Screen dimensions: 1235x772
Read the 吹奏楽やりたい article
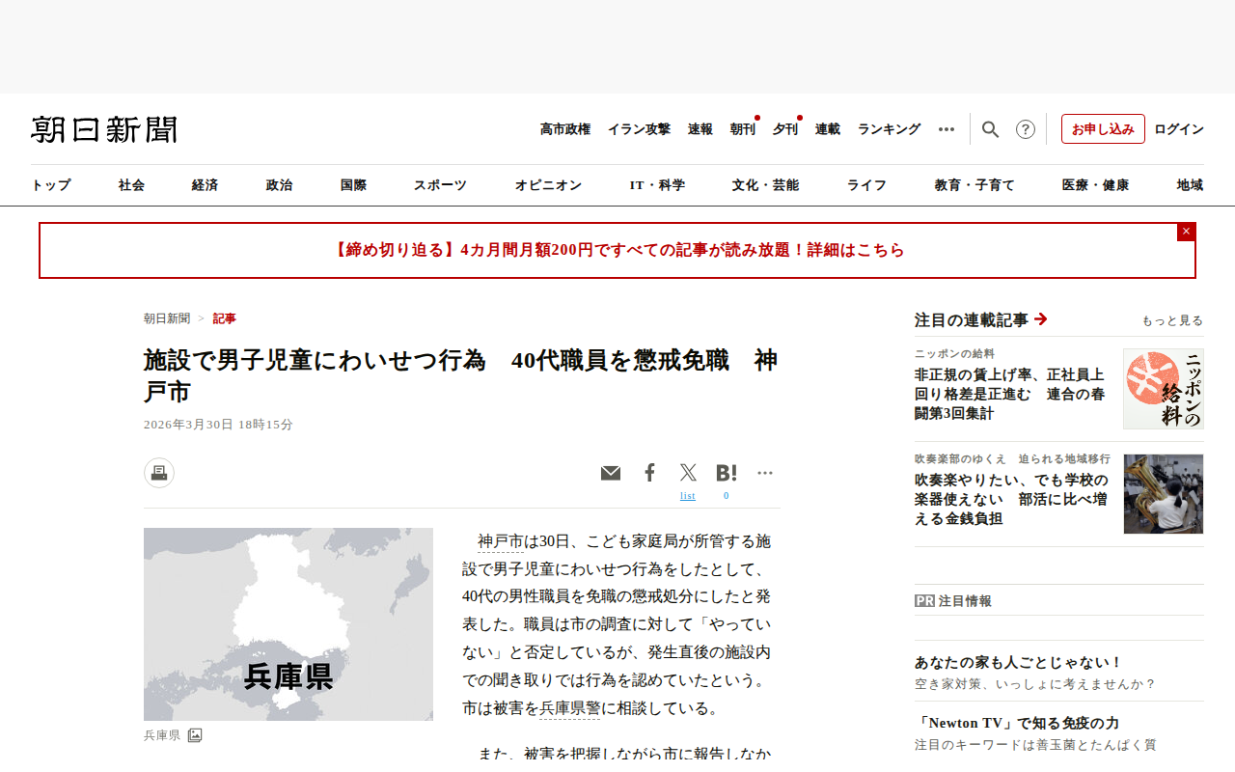pyautogui.click(x=1011, y=499)
